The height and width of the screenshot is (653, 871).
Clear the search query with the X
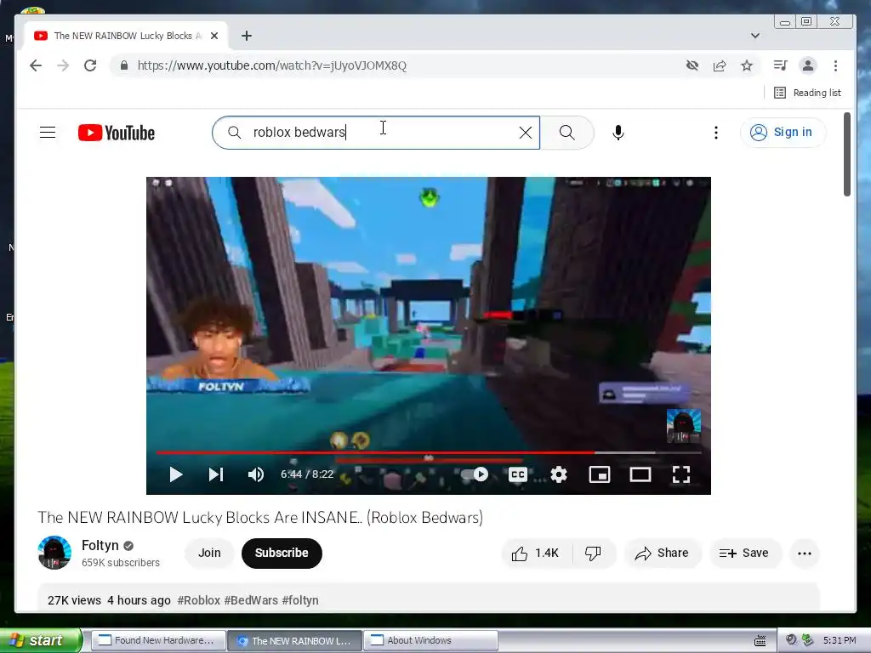(525, 132)
